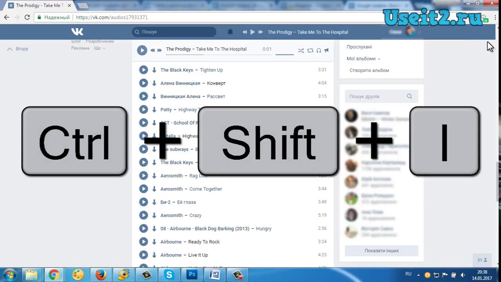Viewport: 501px width, 282px height.
Task: Download Airbourne – Live It Up
Action: pyautogui.click(x=154, y=255)
